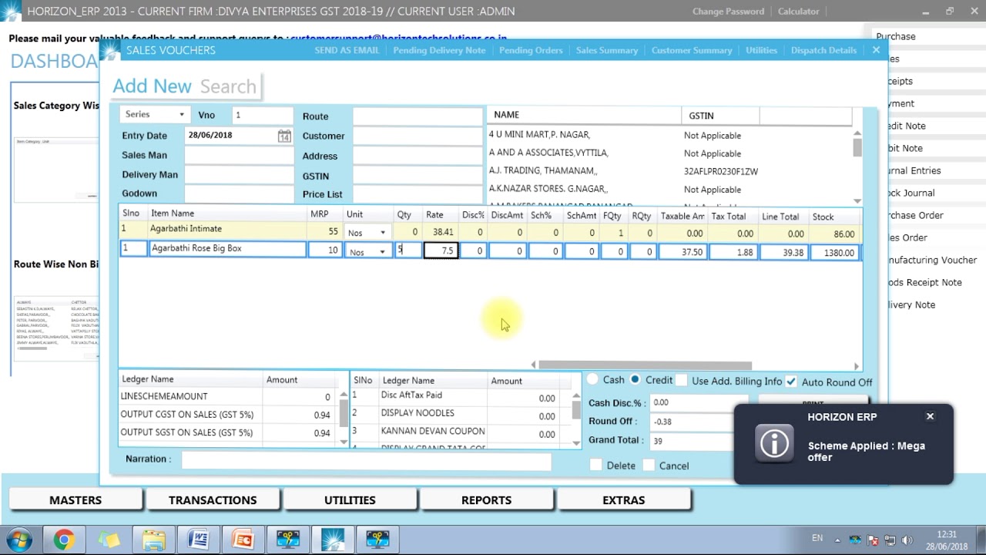Close the Horizon ERP notification popup

(x=930, y=416)
